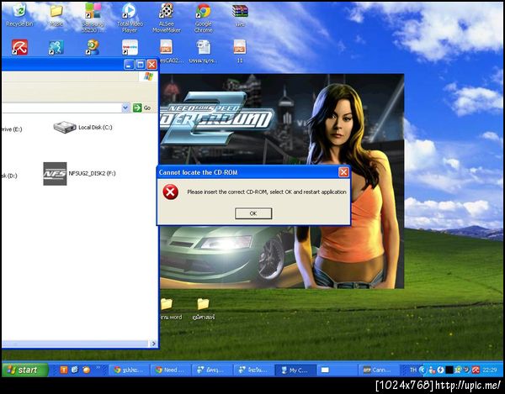Click the orange quick launch icon on the taskbar
The image size is (505, 394).
coord(64,370)
